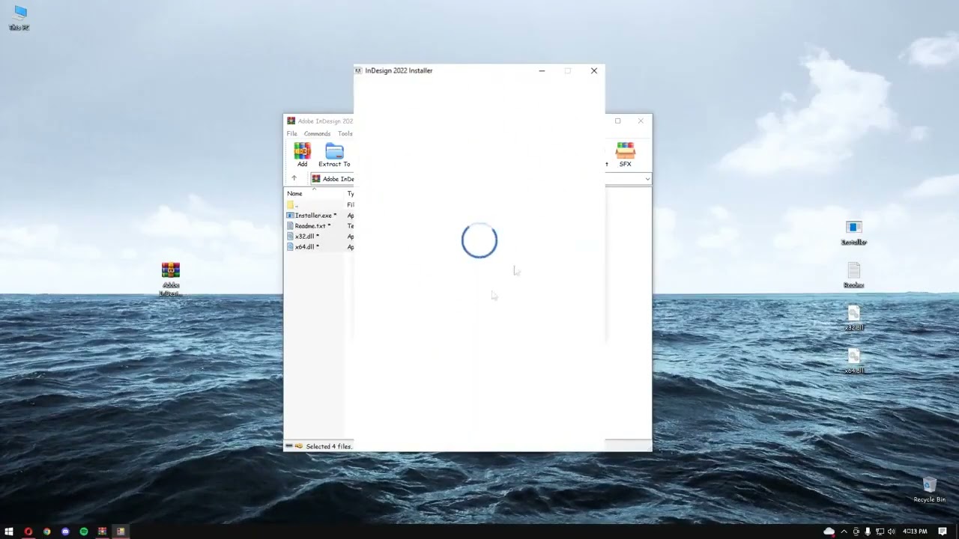Image resolution: width=959 pixels, height=539 pixels.
Task: Switch to the installer taskbar button
Action: tap(121, 532)
